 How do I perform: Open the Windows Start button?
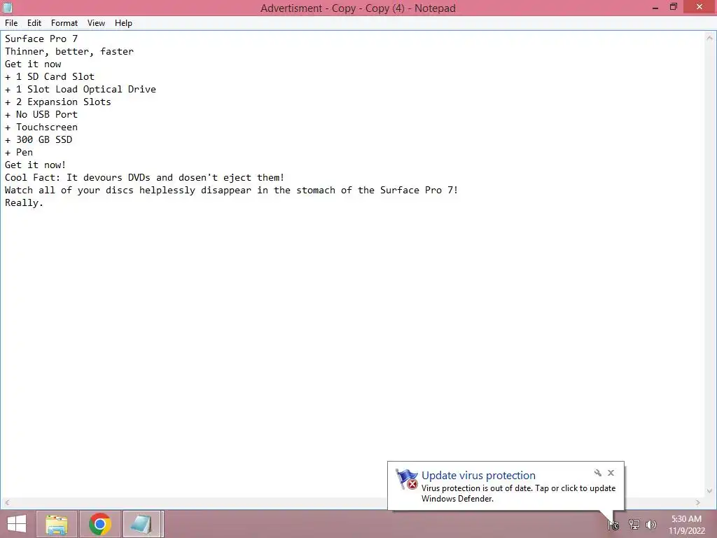(17, 524)
